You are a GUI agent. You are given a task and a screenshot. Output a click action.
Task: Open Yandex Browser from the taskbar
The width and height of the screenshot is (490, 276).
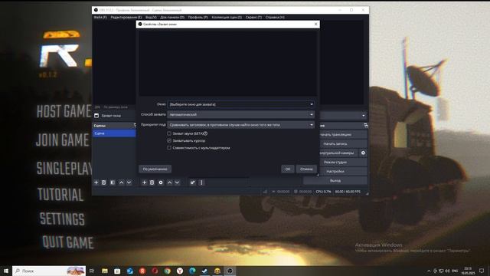click(x=180, y=271)
